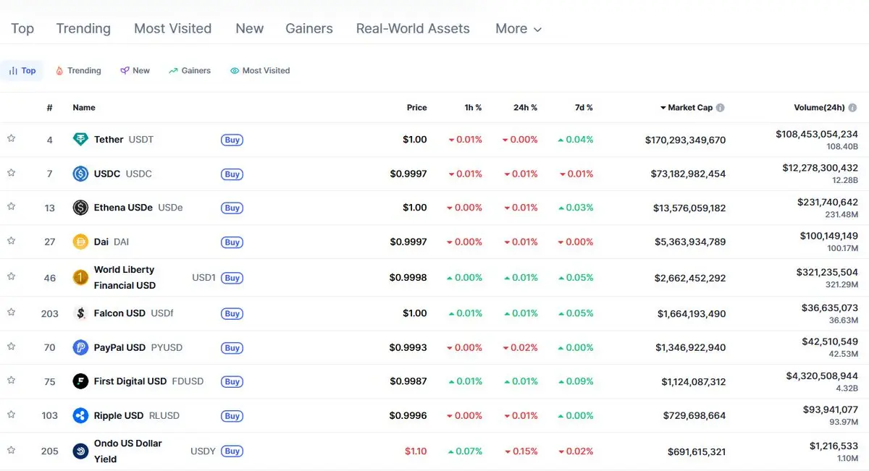Open the More dropdown menu
The image size is (869, 471).
pyautogui.click(x=519, y=29)
